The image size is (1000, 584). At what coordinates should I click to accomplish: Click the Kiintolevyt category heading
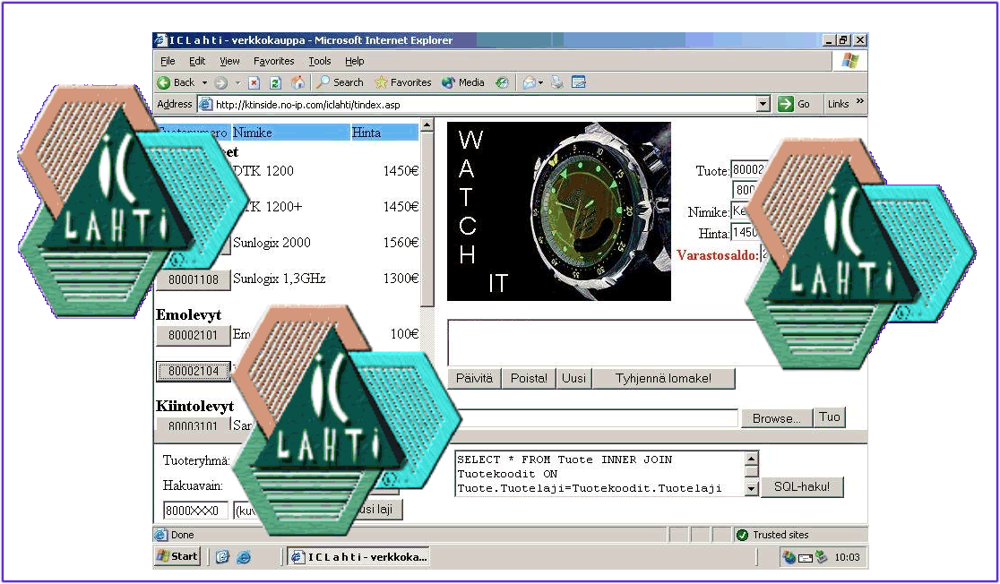click(195, 406)
